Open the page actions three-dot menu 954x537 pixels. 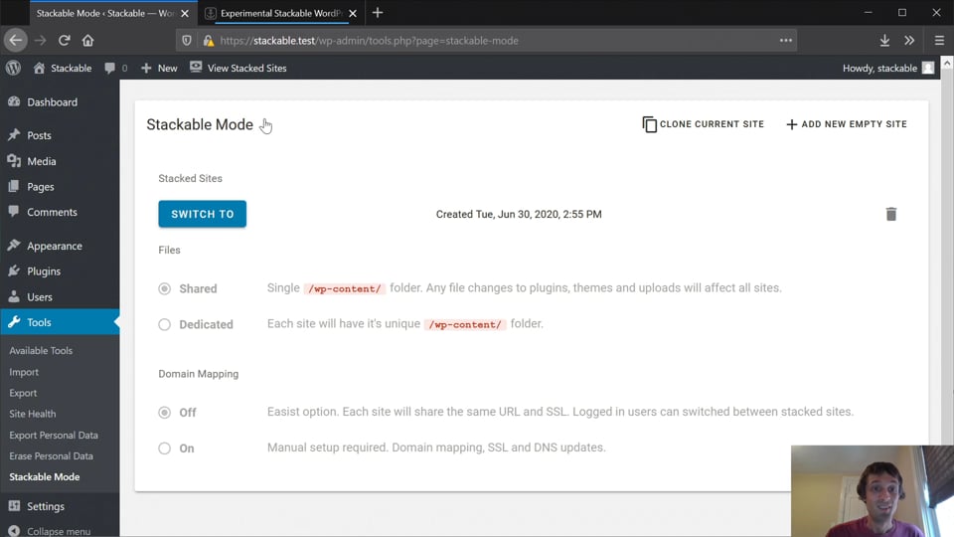click(x=785, y=40)
